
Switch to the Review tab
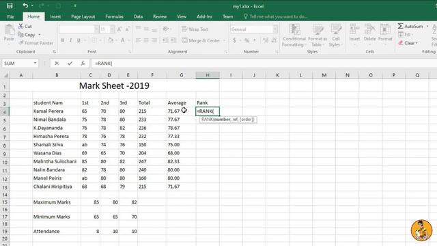pos(160,16)
